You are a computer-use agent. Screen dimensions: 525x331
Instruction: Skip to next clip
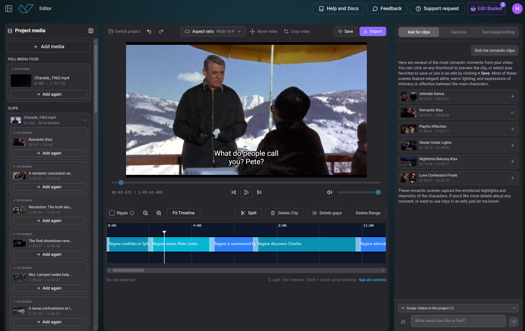tap(259, 192)
